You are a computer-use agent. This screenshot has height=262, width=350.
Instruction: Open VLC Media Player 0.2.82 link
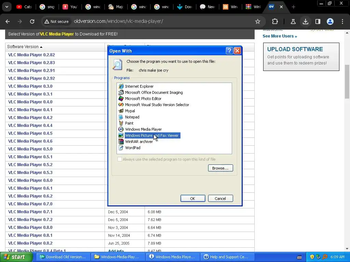[x=31, y=55]
